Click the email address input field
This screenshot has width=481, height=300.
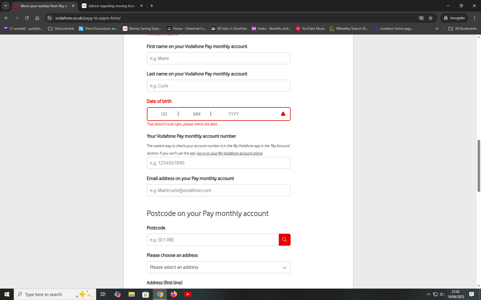click(x=219, y=190)
